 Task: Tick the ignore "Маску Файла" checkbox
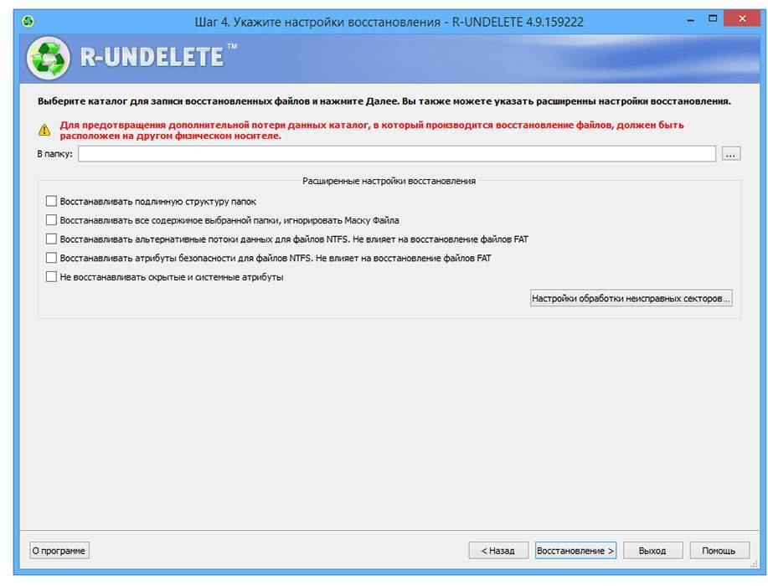click(x=51, y=220)
